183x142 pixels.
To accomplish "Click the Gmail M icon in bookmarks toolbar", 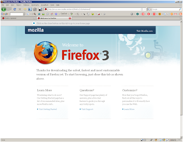I will 175,14.
